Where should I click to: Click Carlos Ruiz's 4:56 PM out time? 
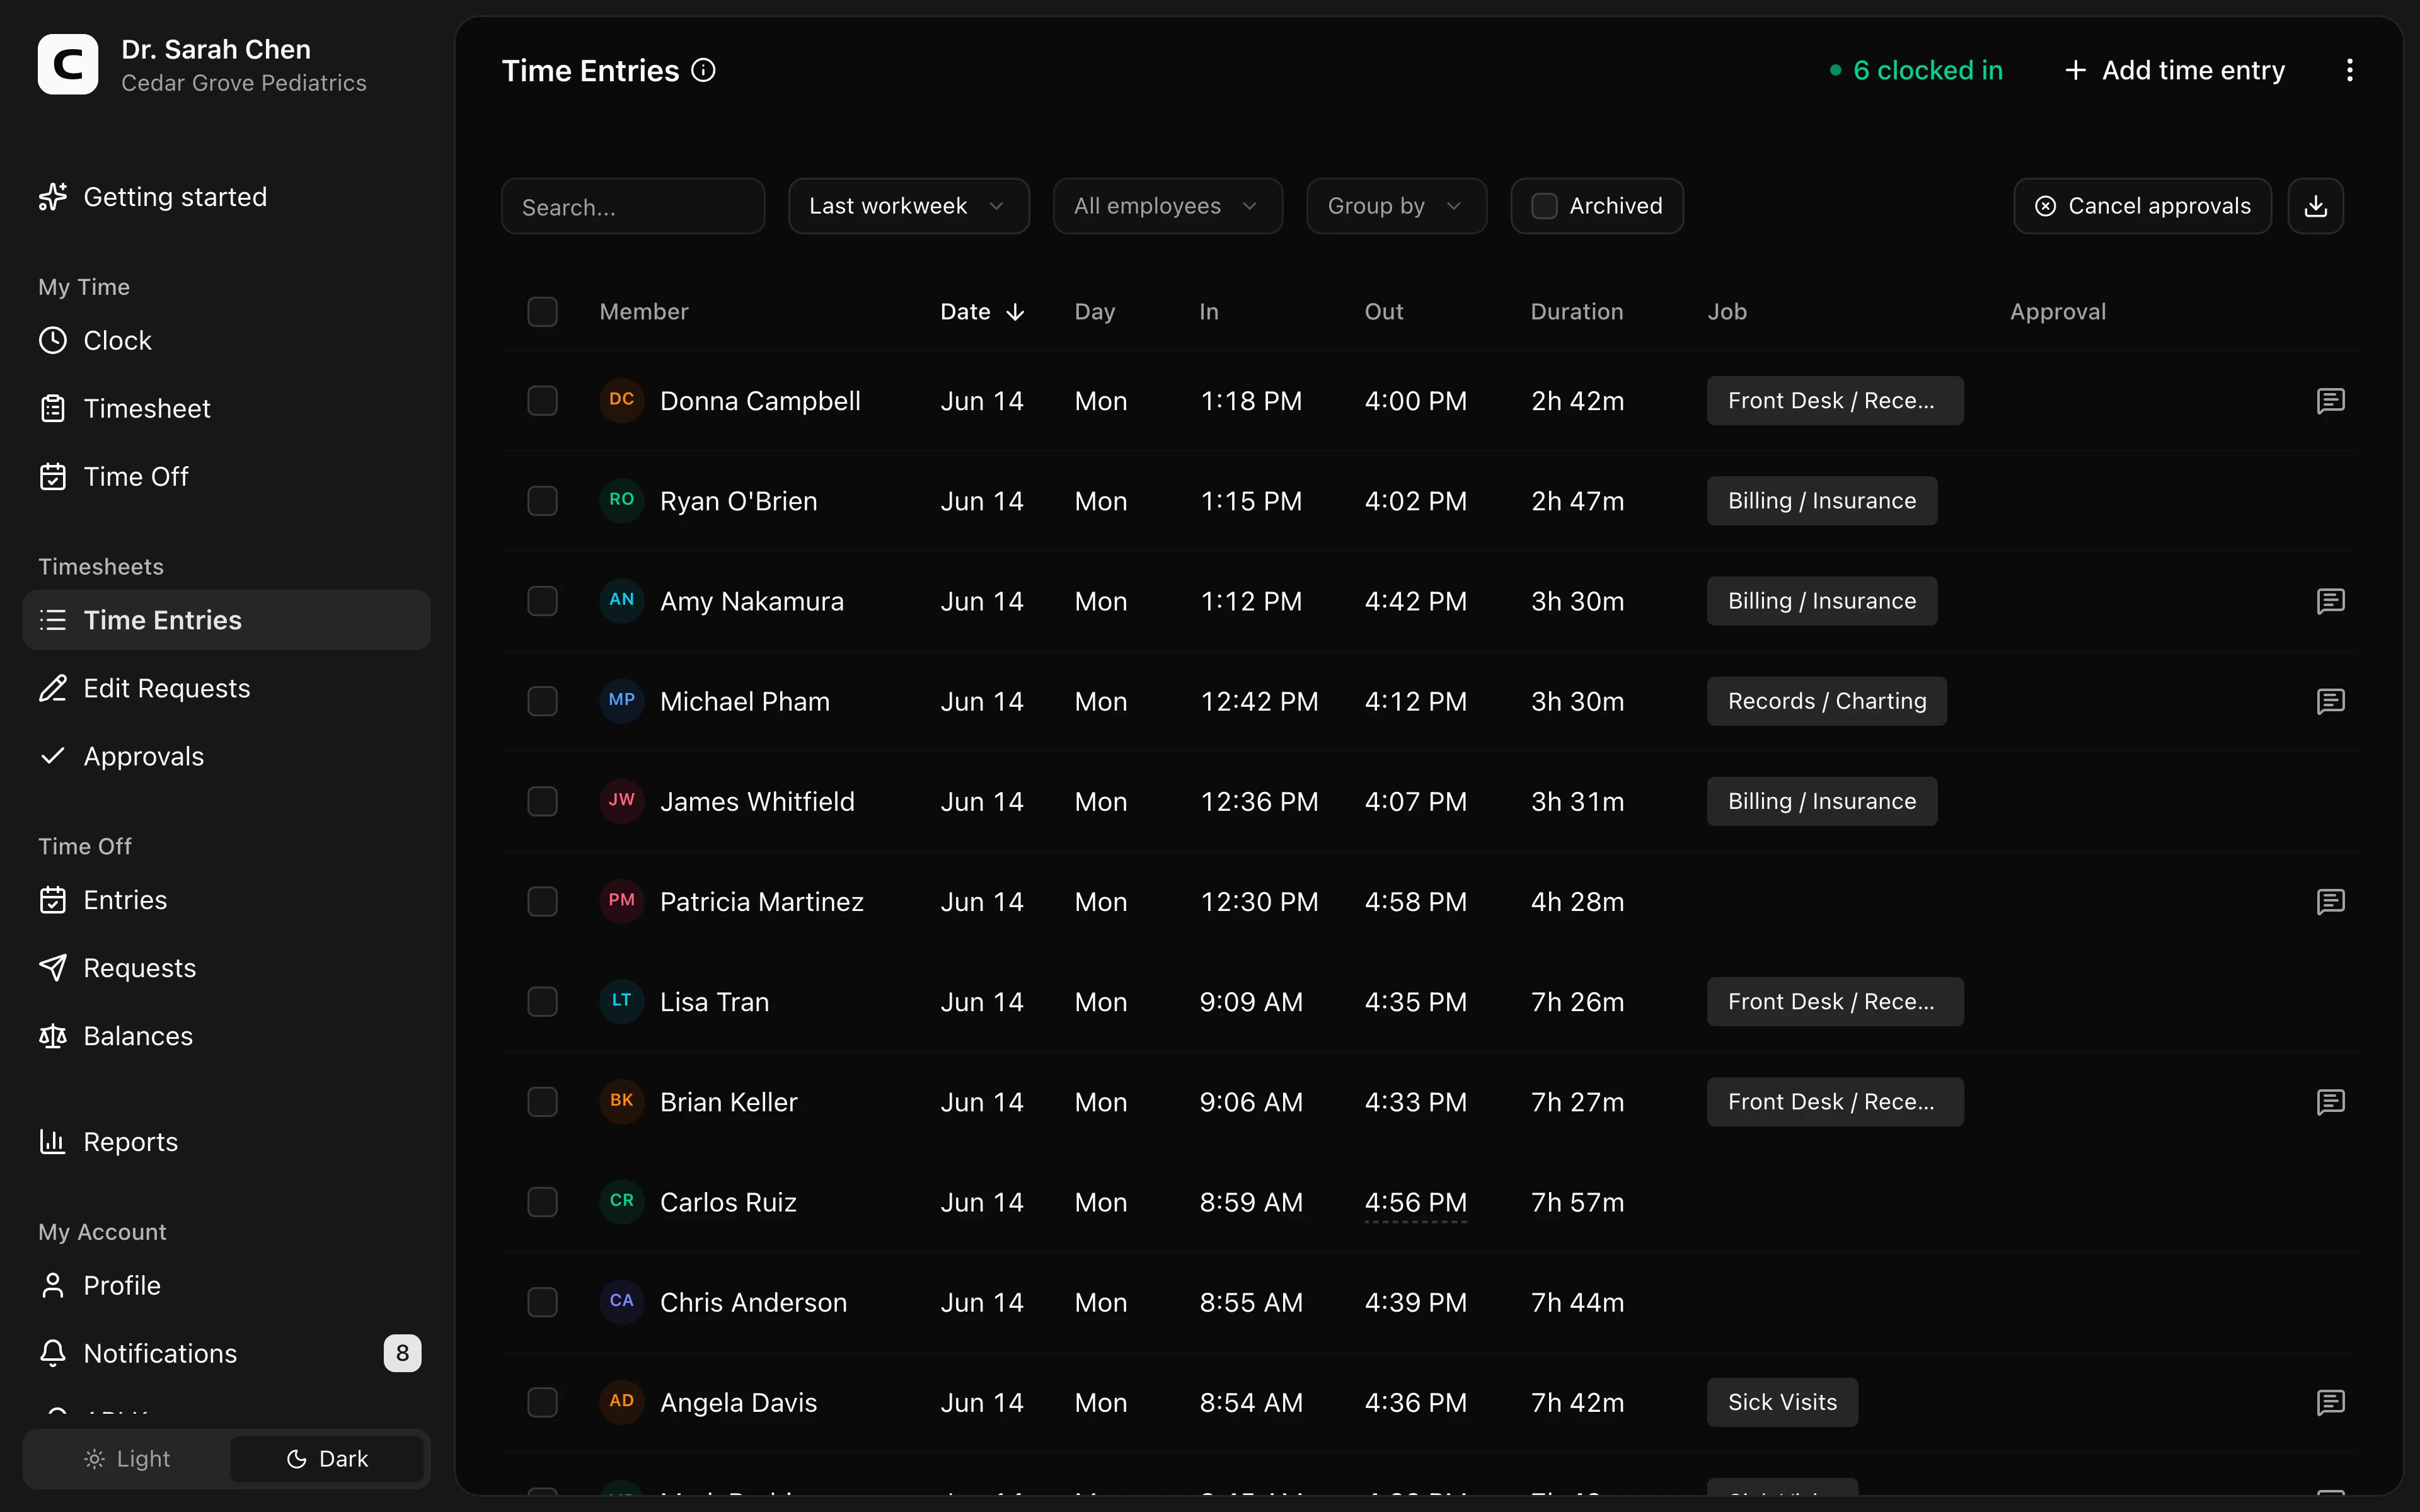[x=1415, y=1202]
